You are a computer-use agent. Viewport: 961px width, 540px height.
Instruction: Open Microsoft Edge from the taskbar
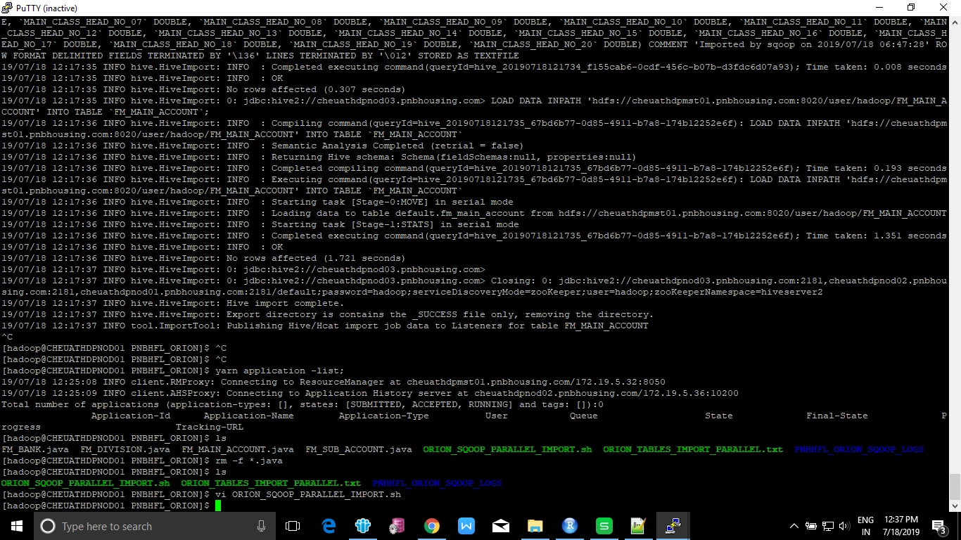[329, 526]
